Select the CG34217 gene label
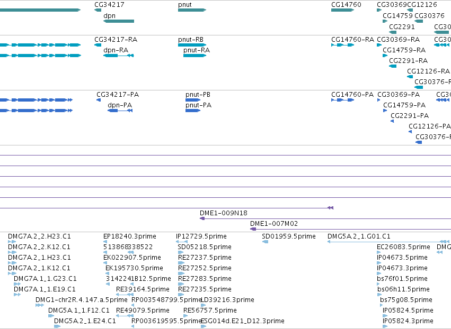Image resolution: width=451 pixels, height=329 pixels. click(x=109, y=5)
